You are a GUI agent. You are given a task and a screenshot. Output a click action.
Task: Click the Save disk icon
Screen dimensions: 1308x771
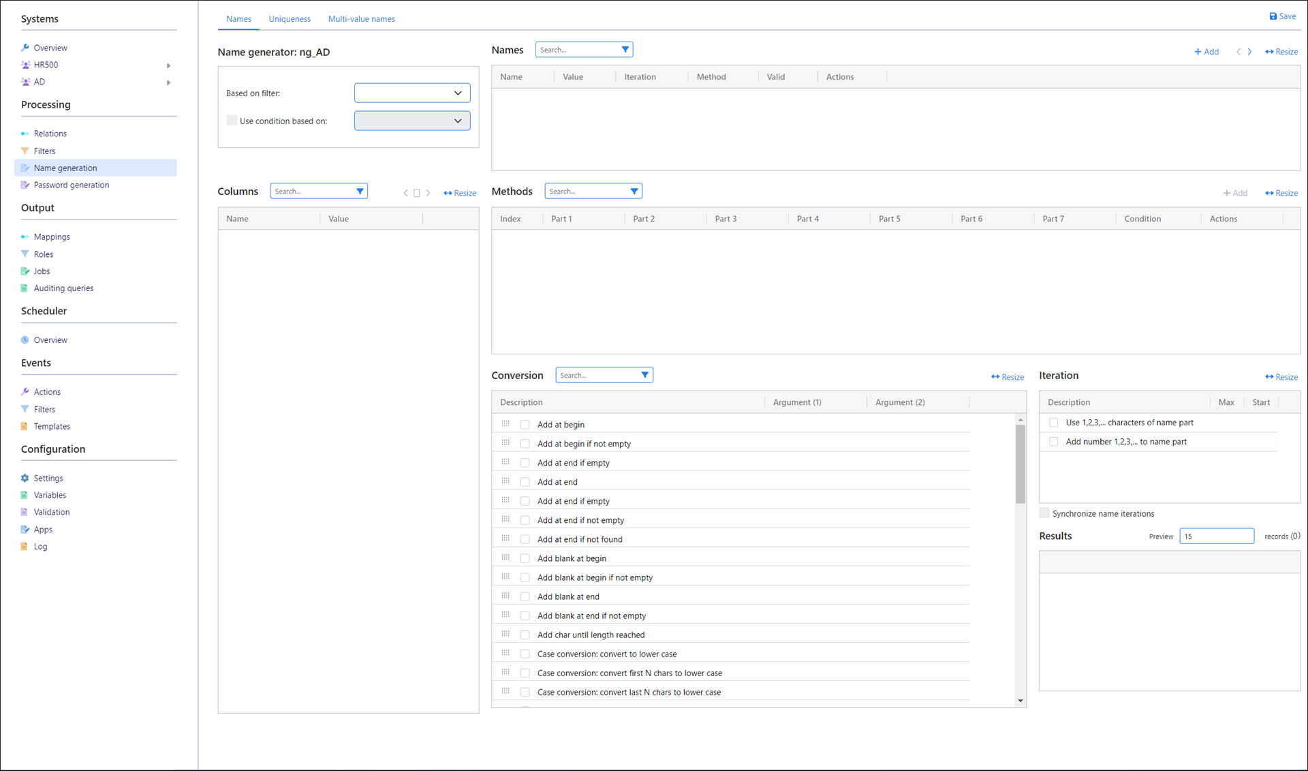click(x=1273, y=16)
